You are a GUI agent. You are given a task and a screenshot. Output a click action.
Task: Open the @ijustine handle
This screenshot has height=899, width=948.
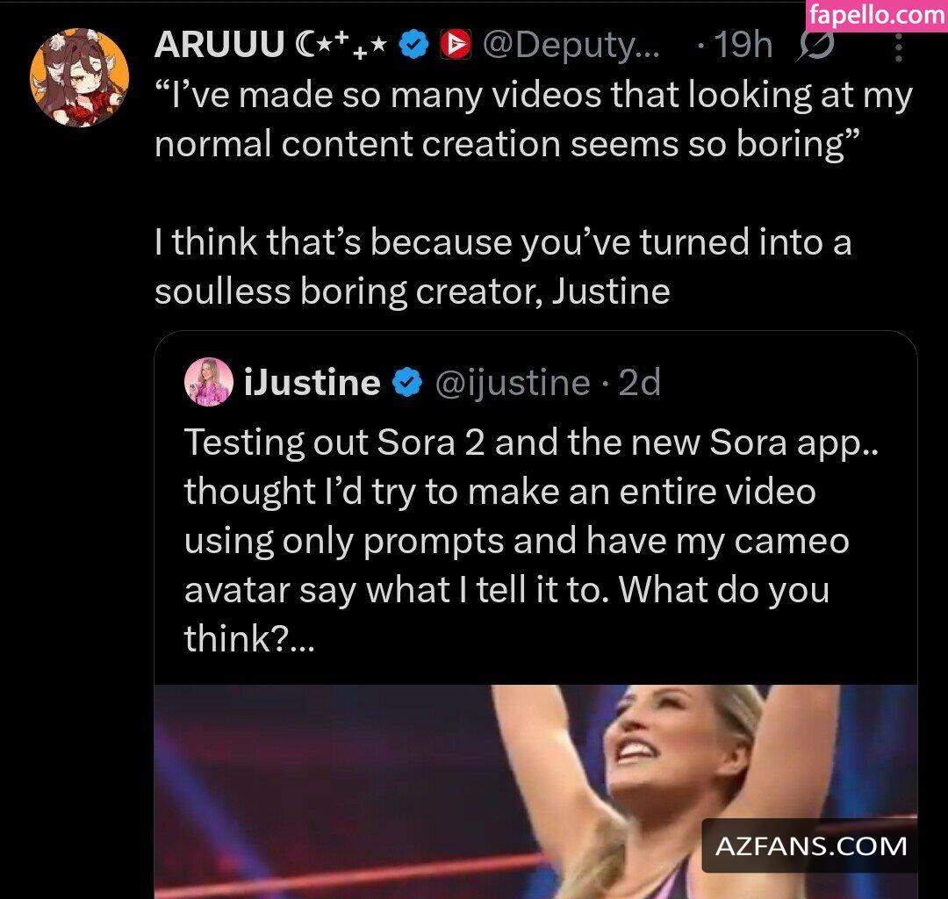click(x=513, y=383)
